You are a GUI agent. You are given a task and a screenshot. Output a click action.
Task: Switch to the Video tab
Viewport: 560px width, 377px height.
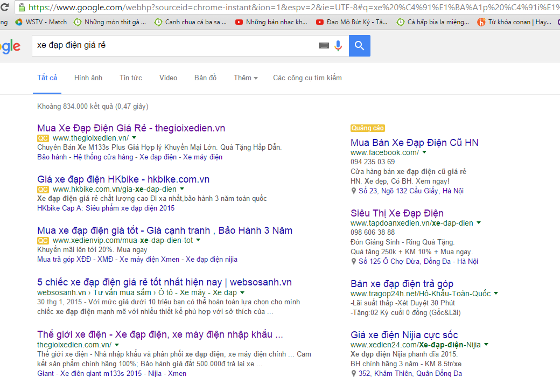coord(168,78)
